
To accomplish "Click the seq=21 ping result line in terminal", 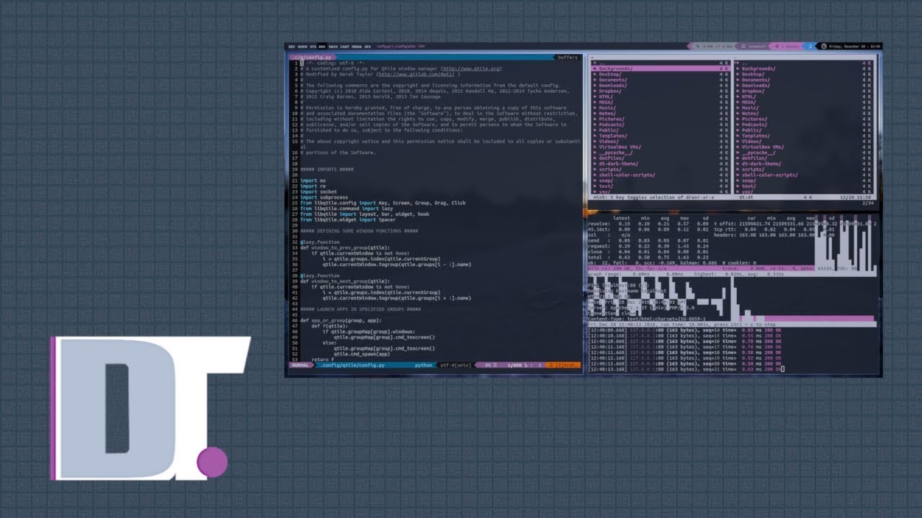I will [684, 369].
